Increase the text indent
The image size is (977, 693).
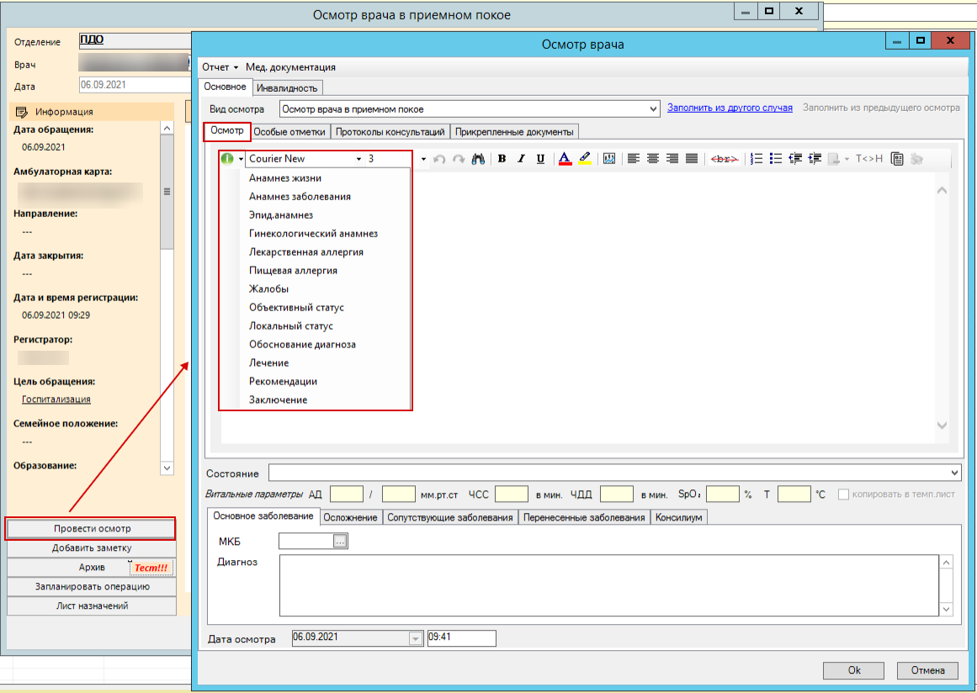pyautogui.click(x=815, y=160)
